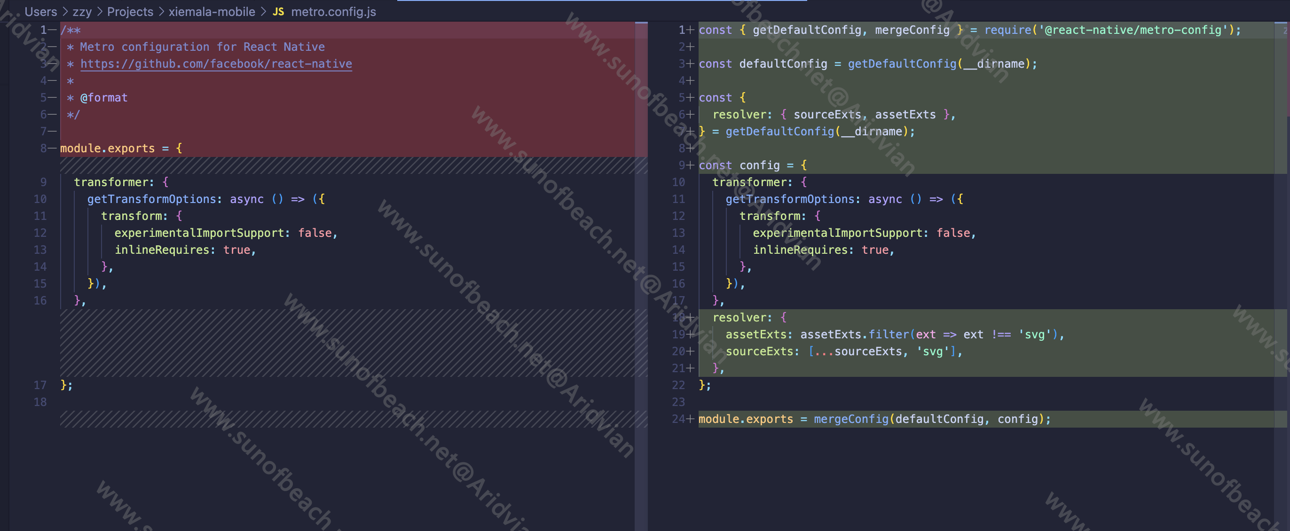Screen dimensions: 1290x531
Task: Click "sourceExts: [...sourceExts, 'svg']," line
Action: click(844, 351)
